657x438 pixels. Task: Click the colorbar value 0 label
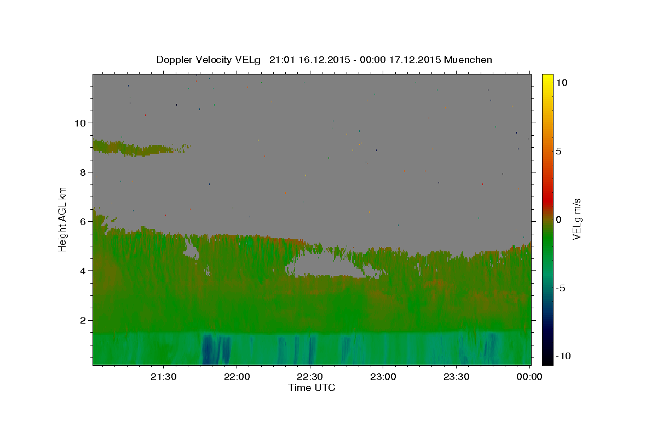(559, 220)
